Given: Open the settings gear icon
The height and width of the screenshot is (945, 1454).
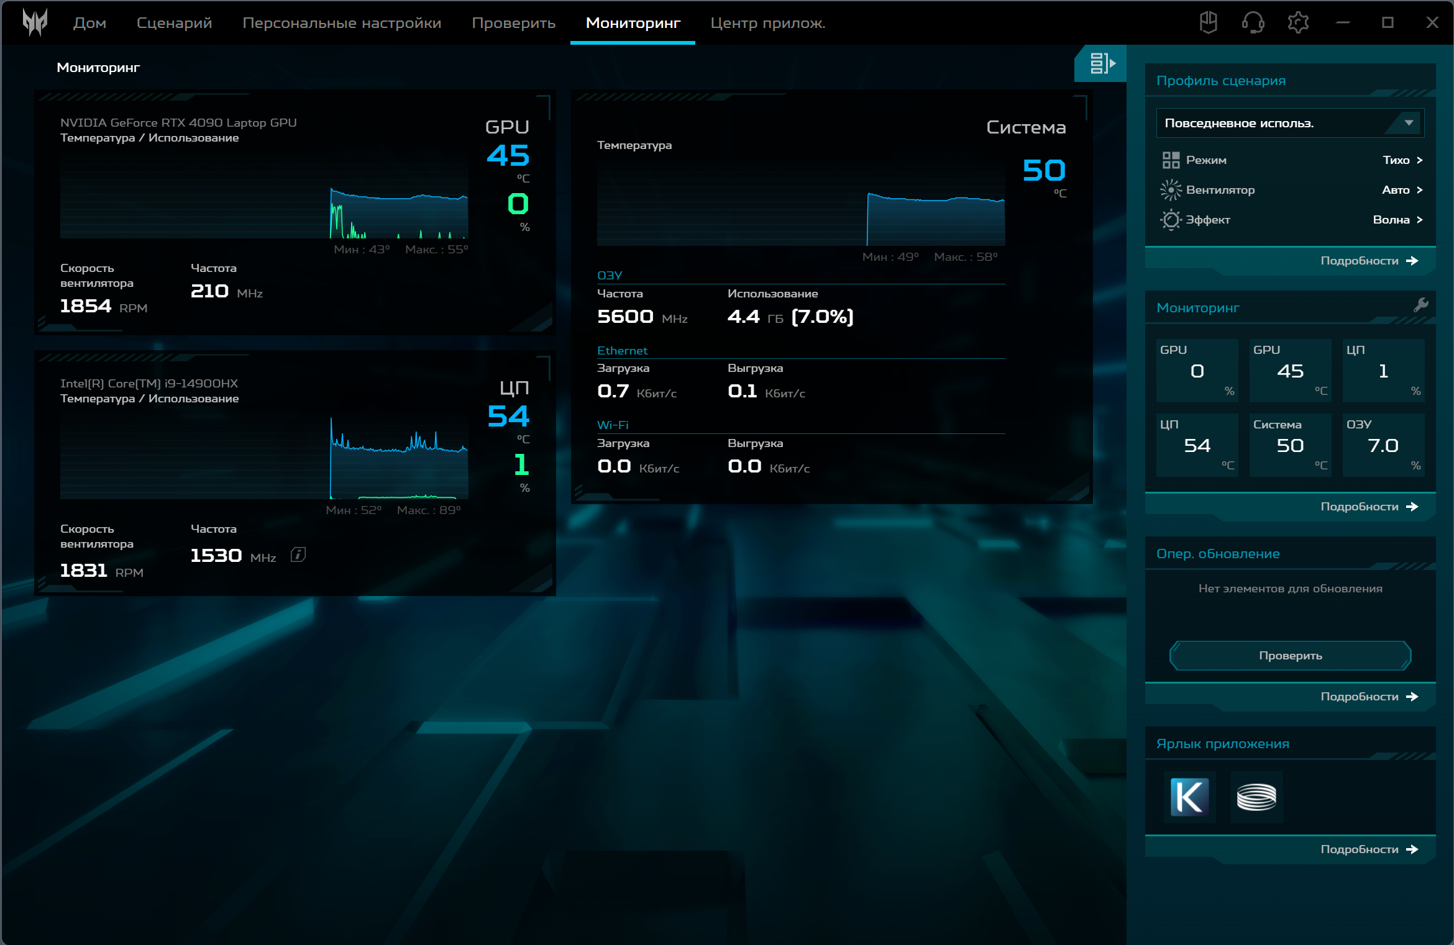Looking at the screenshot, I should click(1297, 23).
